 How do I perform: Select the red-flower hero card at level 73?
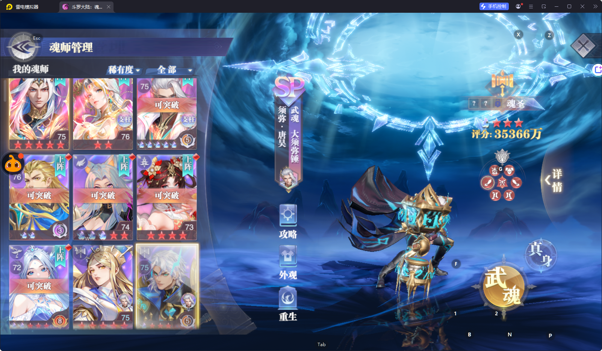coord(167,197)
